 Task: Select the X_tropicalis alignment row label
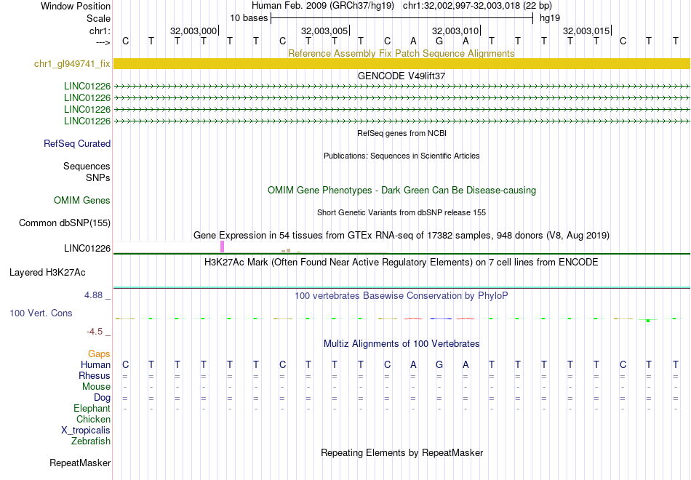pos(86,431)
